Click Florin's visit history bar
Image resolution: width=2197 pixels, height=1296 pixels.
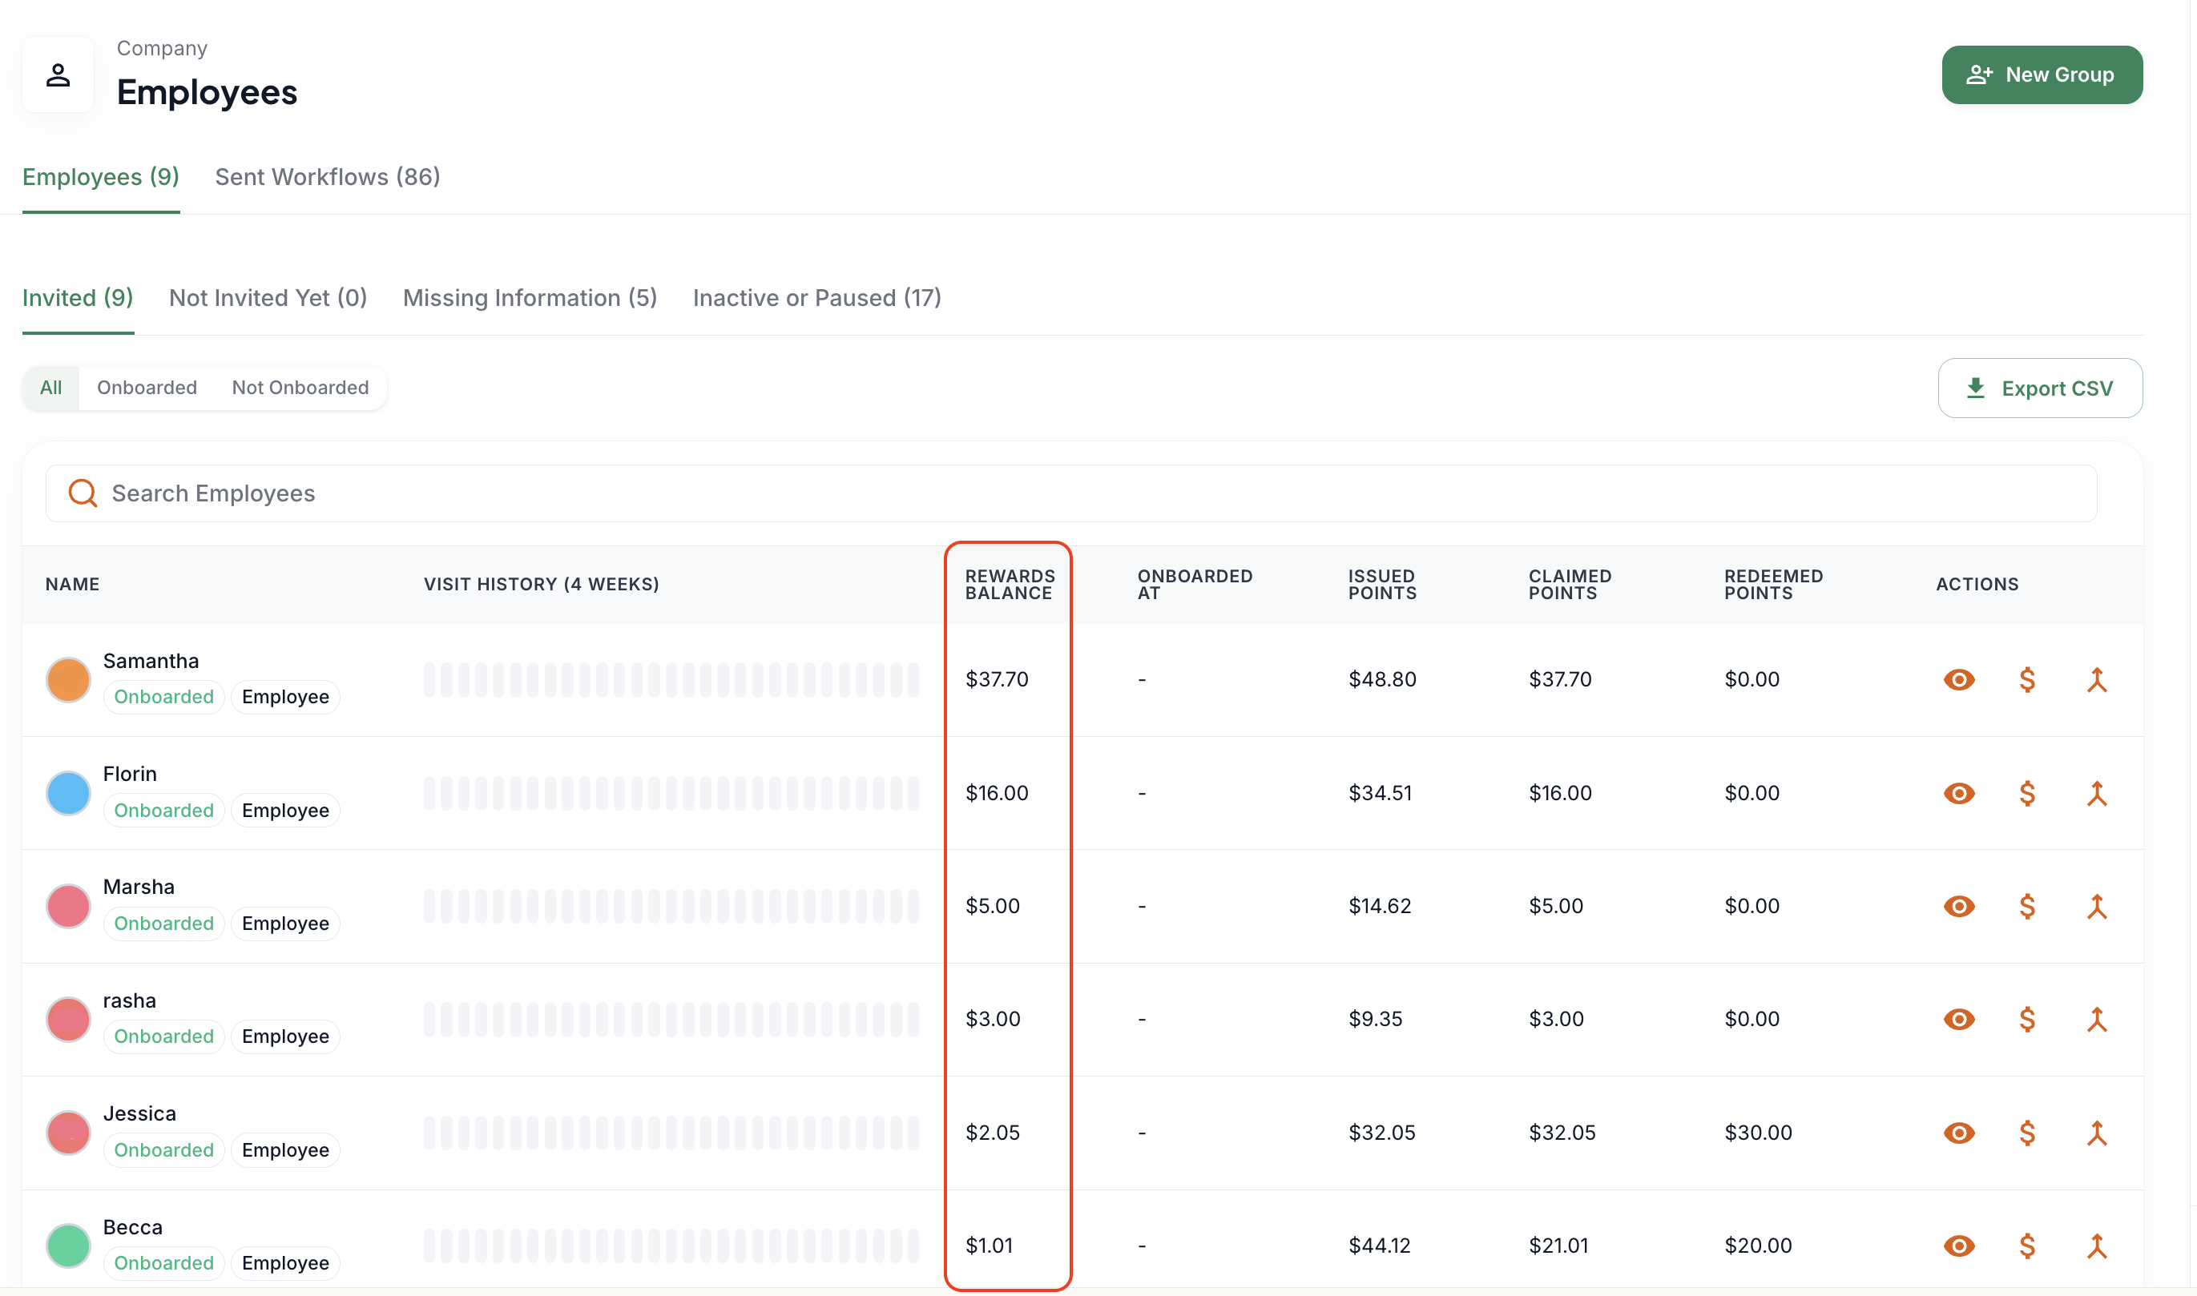click(x=671, y=793)
